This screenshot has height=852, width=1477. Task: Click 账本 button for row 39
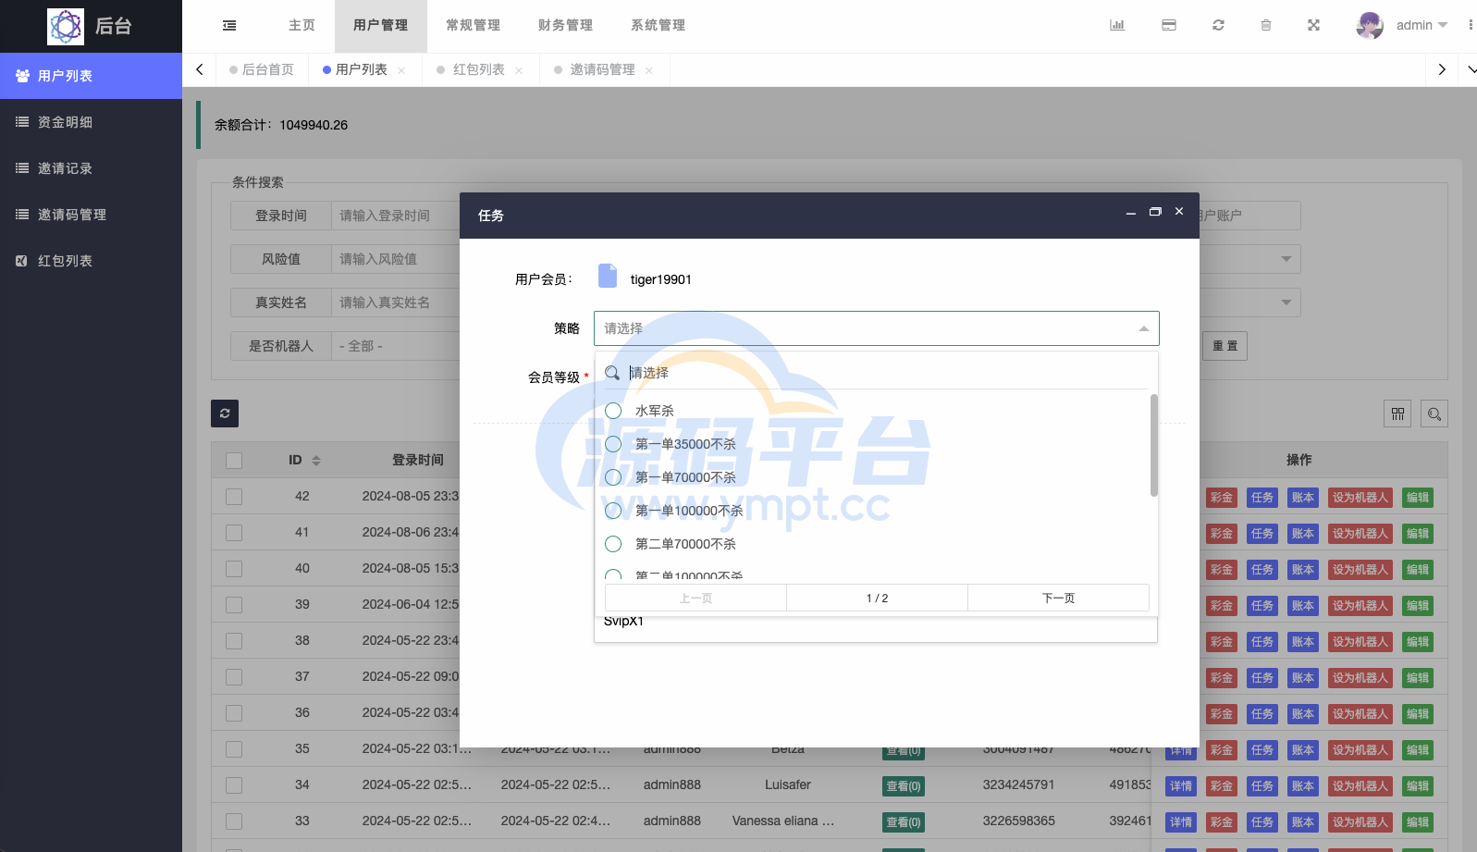coord(1302,606)
